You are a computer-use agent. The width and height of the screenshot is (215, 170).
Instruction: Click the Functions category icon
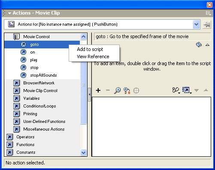coord(9,145)
